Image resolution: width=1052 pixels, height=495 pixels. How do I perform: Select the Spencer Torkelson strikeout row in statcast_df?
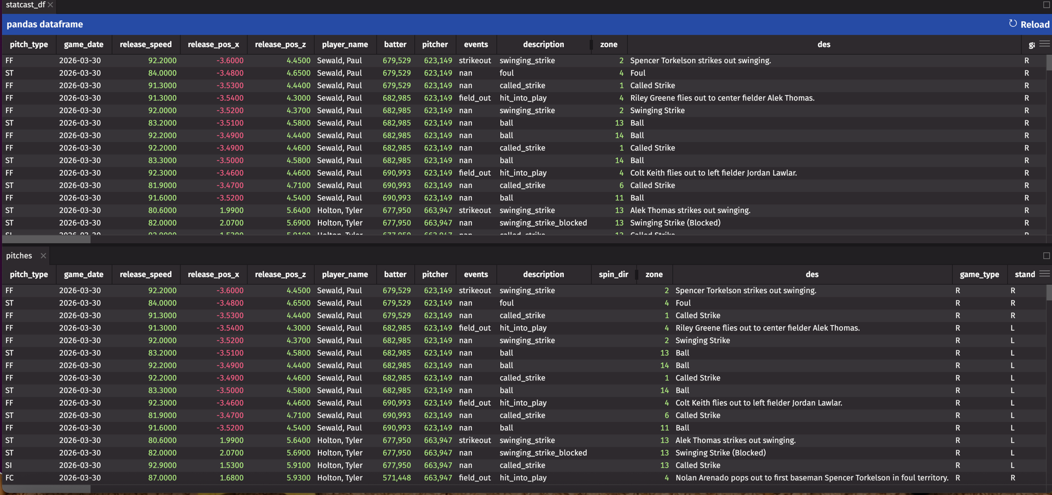(700, 61)
